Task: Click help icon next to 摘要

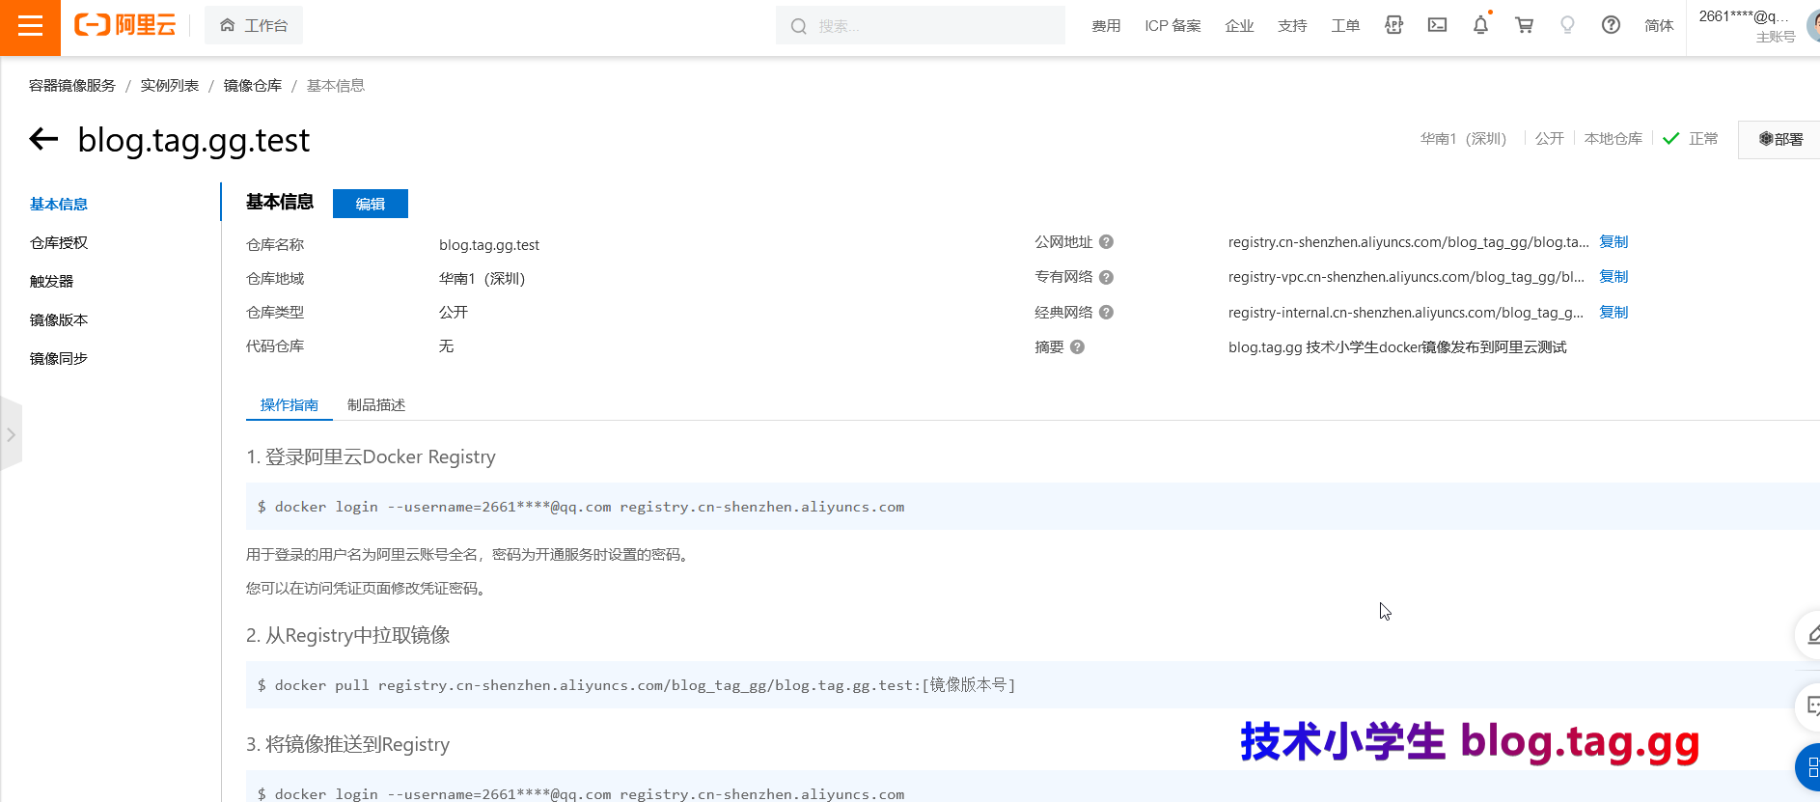Action: pyautogui.click(x=1077, y=347)
